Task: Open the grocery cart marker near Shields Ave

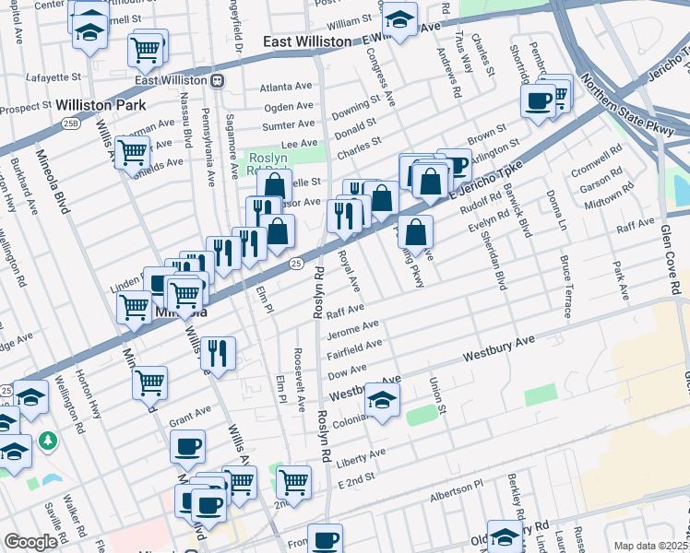Action: click(132, 151)
